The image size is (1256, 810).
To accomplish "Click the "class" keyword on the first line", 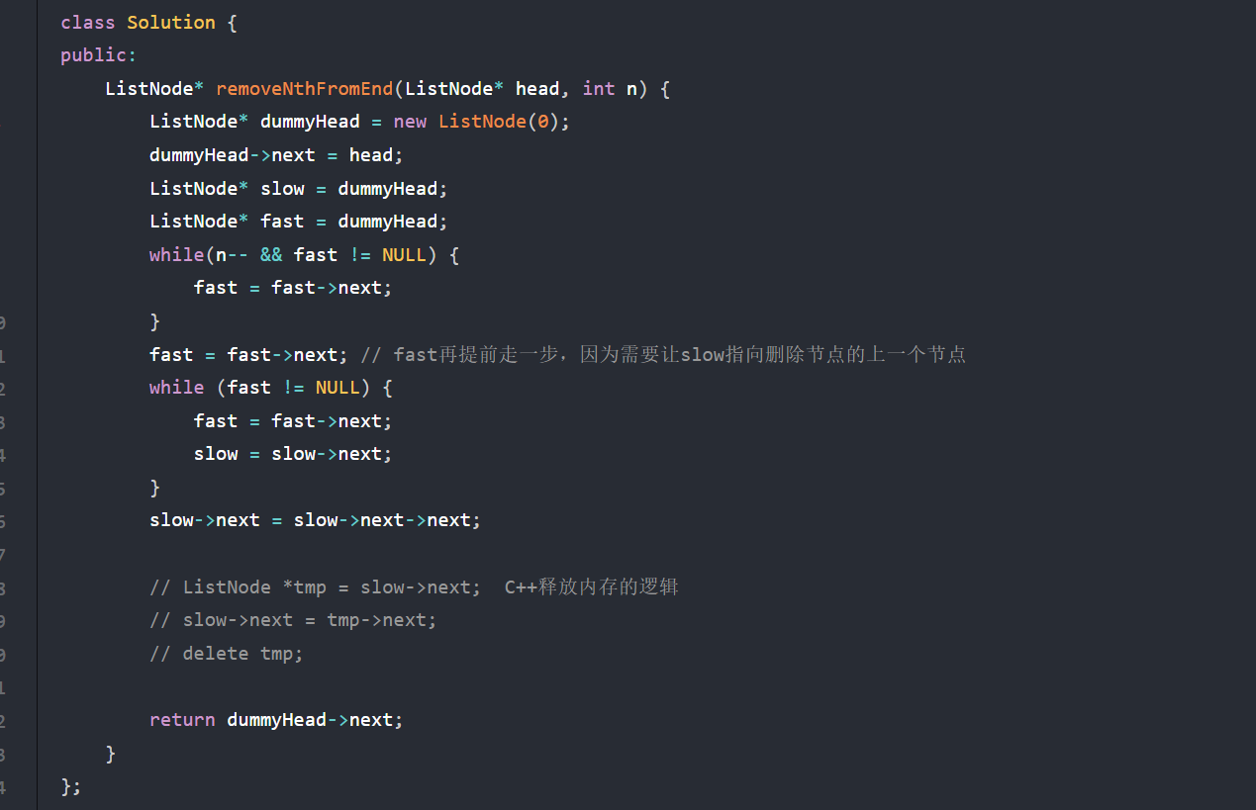I will tap(88, 22).
